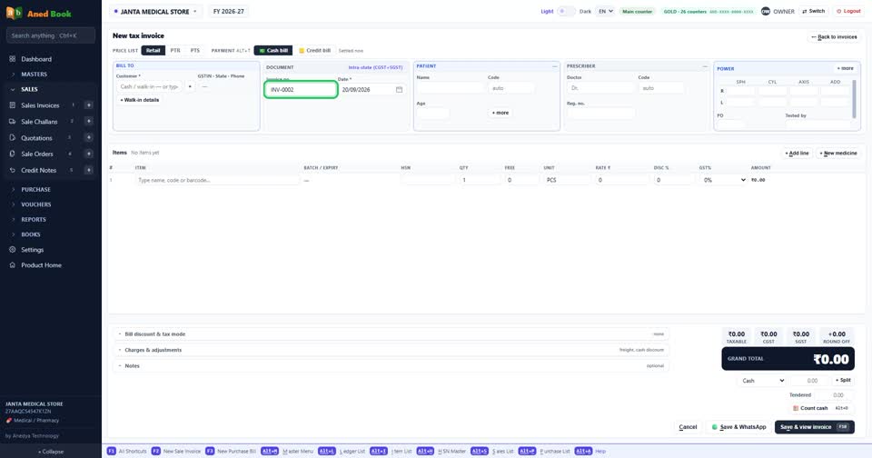Click add-customer button beside Customer field
Screen dimensions: 872x458
pos(190,87)
